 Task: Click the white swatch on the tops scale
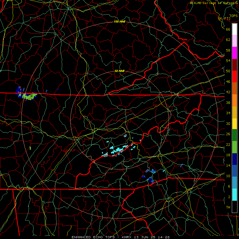(234, 29)
